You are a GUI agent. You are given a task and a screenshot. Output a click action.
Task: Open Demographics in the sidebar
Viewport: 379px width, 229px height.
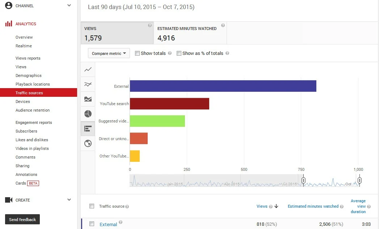[29, 75]
